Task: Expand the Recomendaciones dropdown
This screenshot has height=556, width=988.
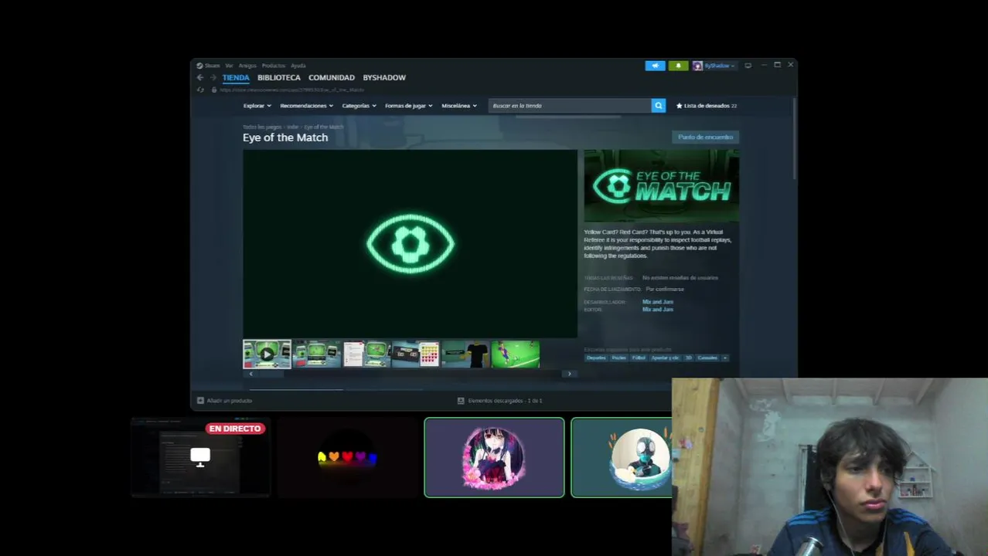Action: tap(306, 106)
